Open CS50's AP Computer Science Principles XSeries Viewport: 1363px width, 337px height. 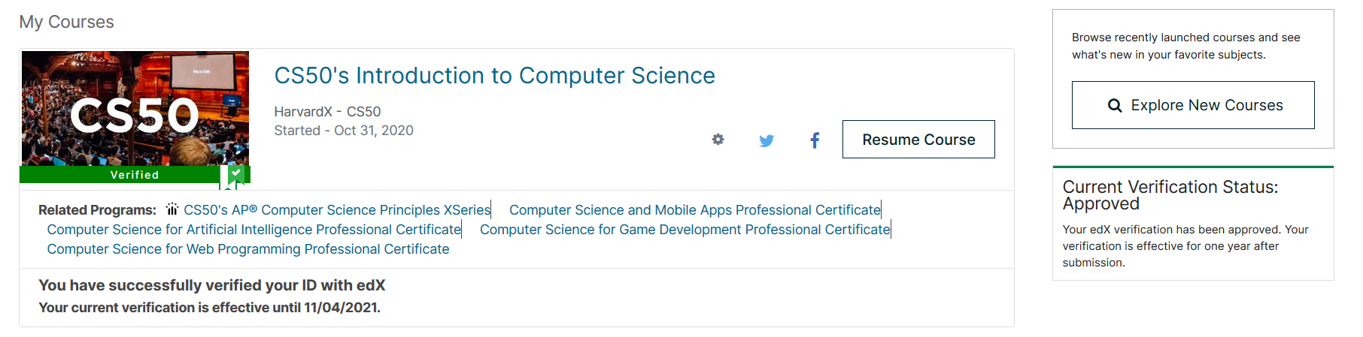pos(337,210)
